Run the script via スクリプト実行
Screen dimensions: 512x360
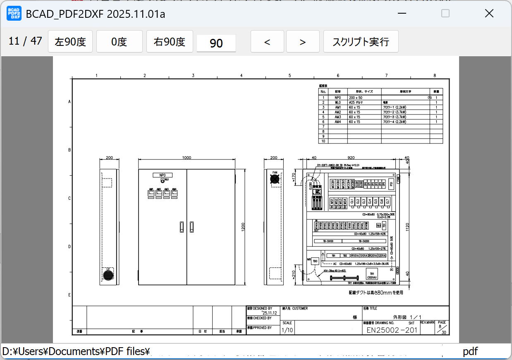361,42
